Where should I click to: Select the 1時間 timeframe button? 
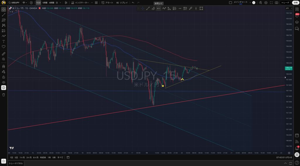pos(45,3)
